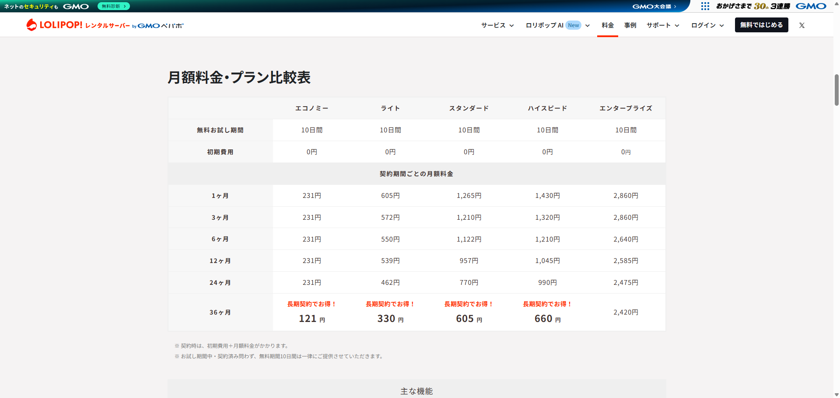Expand the サポート dropdown menu
Viewport: 840px width, 398px height.
pyautogui.click(x=663, y=25)
